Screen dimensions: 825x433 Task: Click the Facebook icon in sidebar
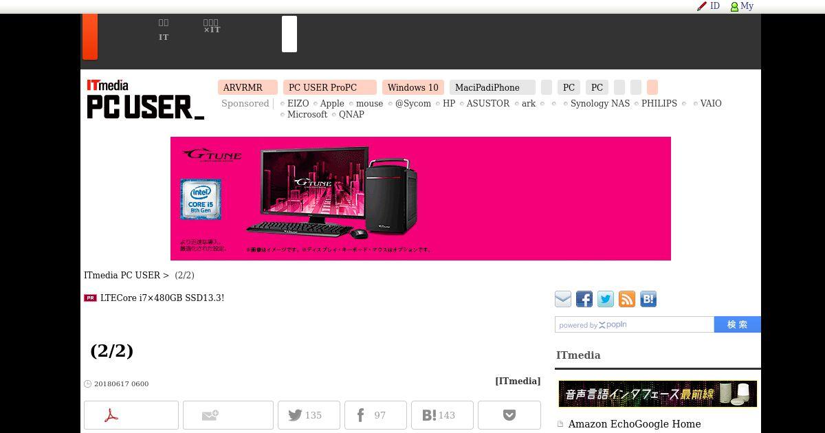(x=584, y=299)
